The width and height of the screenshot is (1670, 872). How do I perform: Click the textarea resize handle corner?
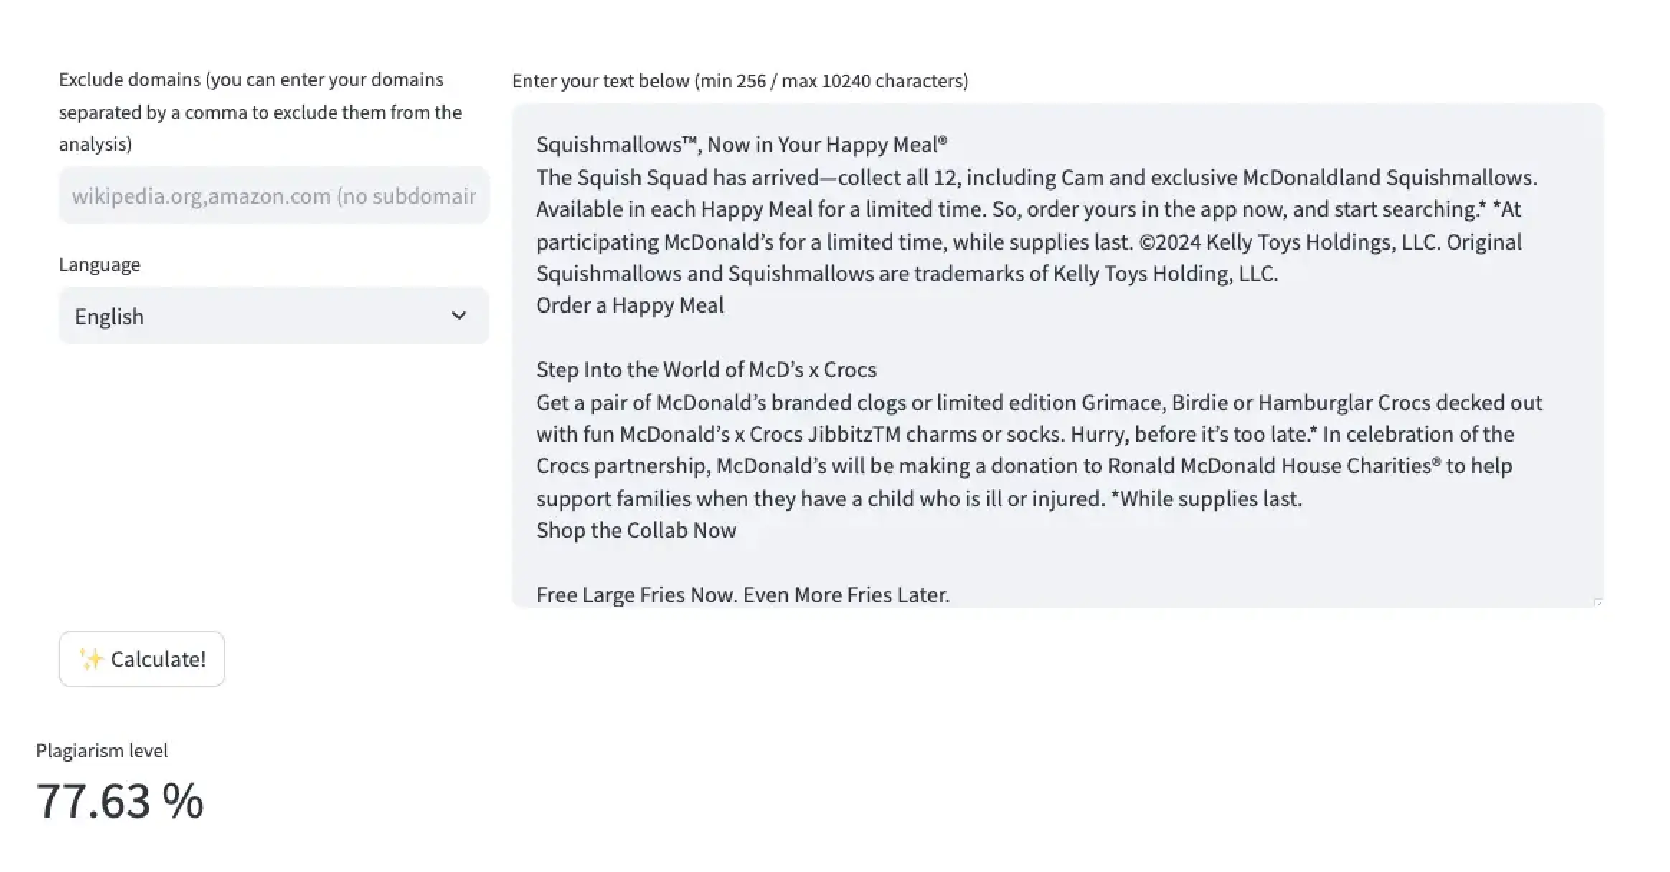1598,602
